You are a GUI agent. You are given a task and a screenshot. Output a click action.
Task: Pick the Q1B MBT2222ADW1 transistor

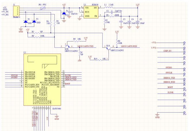click(x=66, y=45)
